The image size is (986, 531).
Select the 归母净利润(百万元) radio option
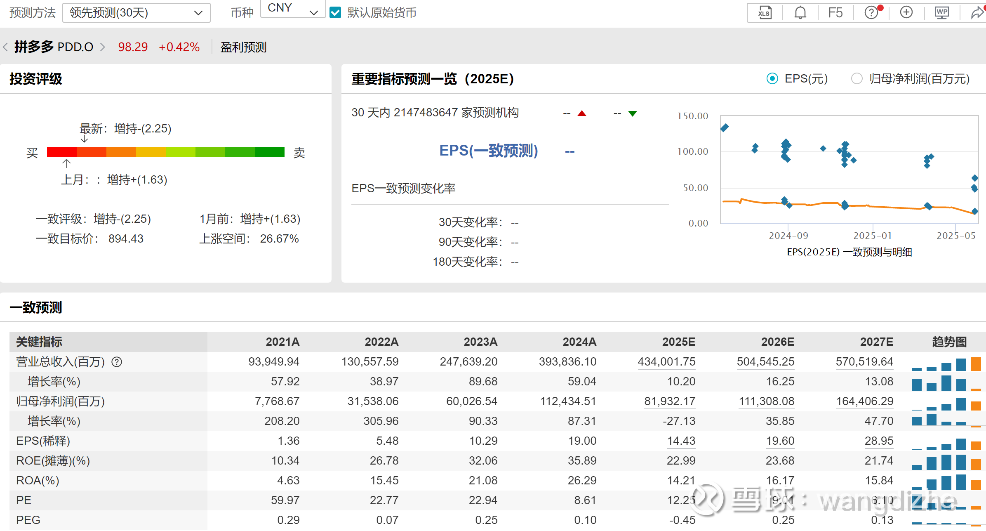point(857,78)
